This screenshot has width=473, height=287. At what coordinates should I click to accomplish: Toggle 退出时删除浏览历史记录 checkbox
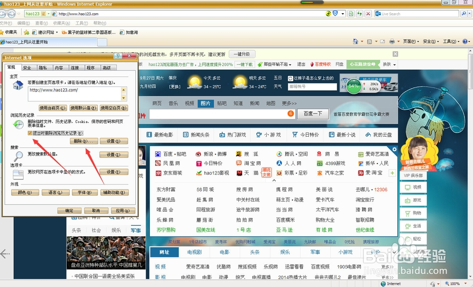[30, 133]
